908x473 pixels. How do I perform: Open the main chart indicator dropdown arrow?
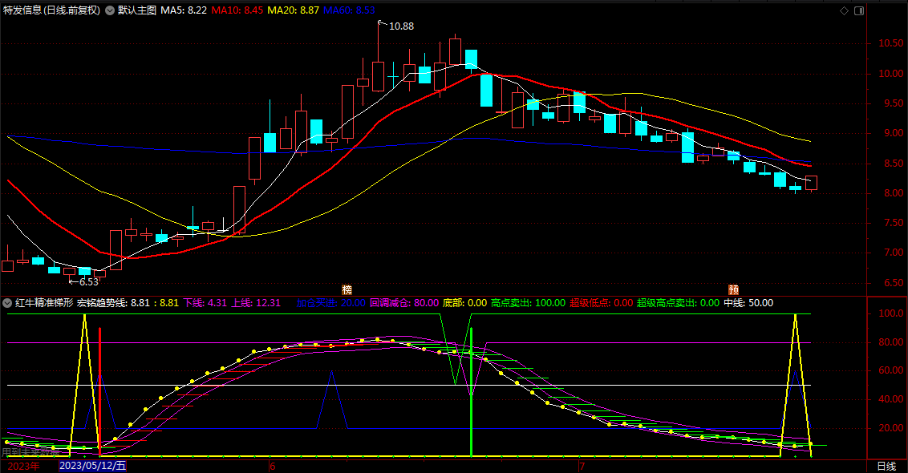pyautogui.click(x=109, y=10)
